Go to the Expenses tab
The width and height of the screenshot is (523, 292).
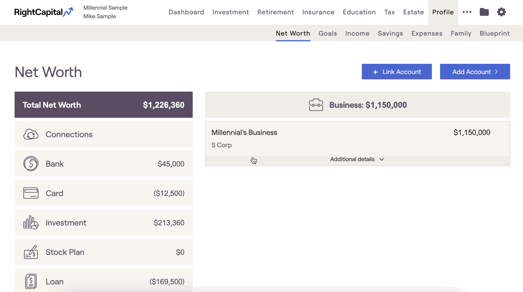(427, 33)
